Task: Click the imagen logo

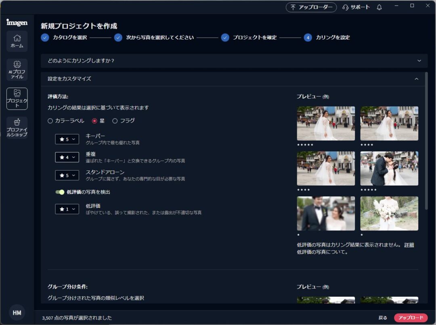Action: (17, 22)
